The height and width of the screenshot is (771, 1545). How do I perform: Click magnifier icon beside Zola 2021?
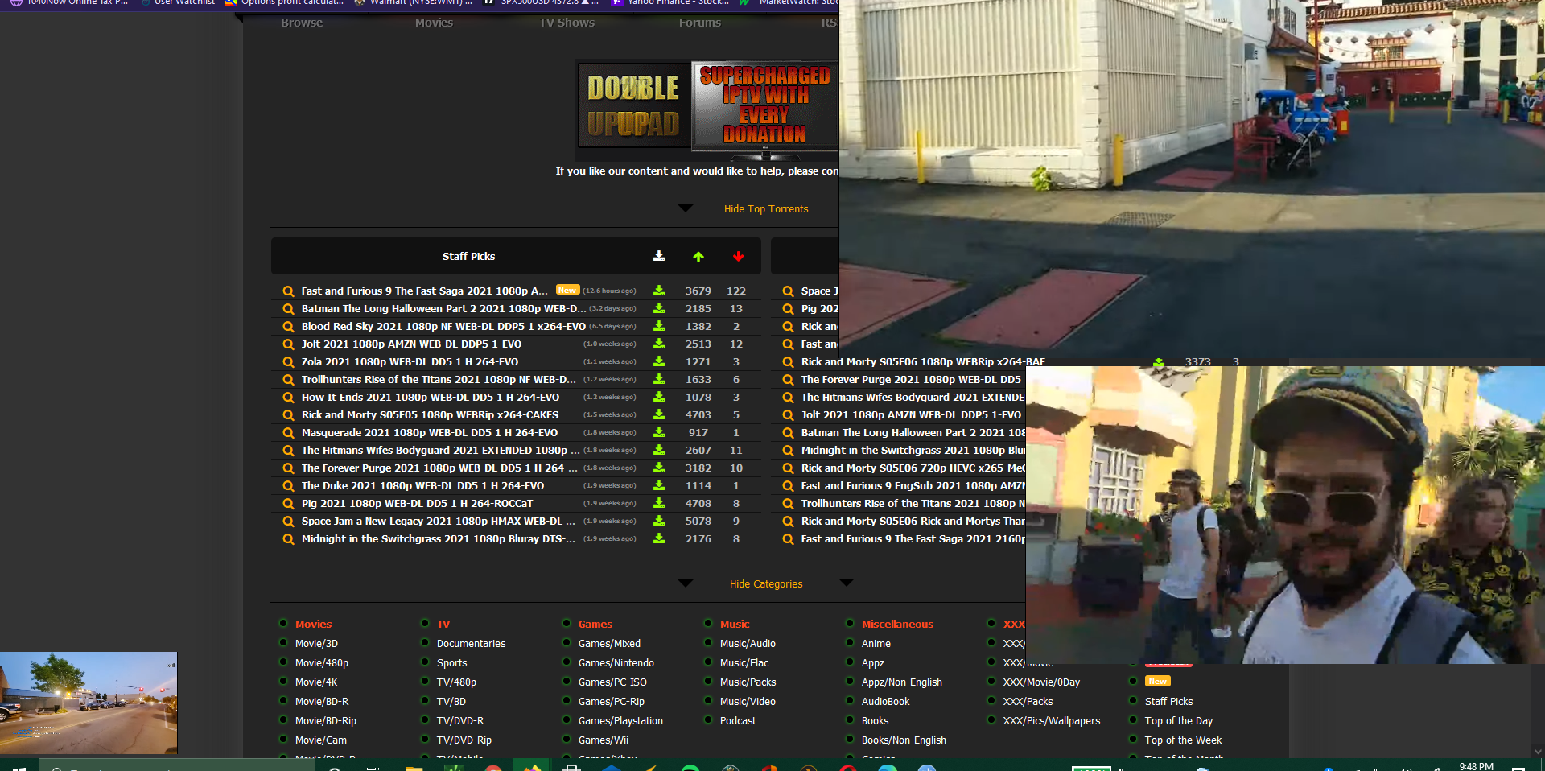click(288, 362)
